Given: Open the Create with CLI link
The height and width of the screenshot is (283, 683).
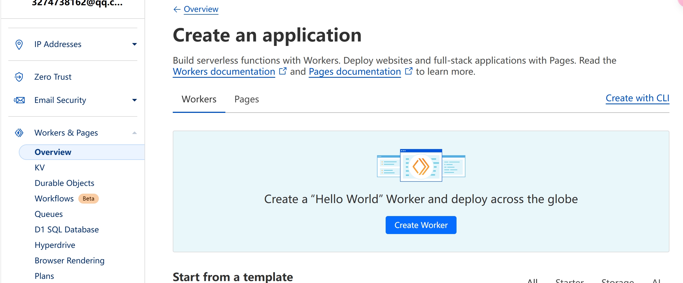Looking at the screenshot, I should point(637,98).
